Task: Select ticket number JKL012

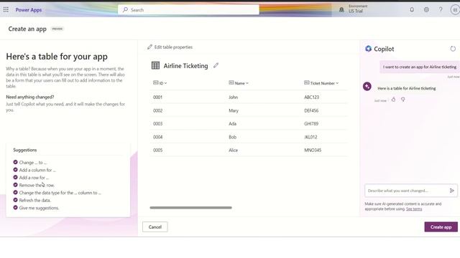Action: (x=310, y=137)
